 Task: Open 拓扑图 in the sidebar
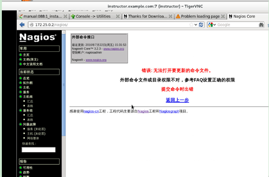click(28, 83)
